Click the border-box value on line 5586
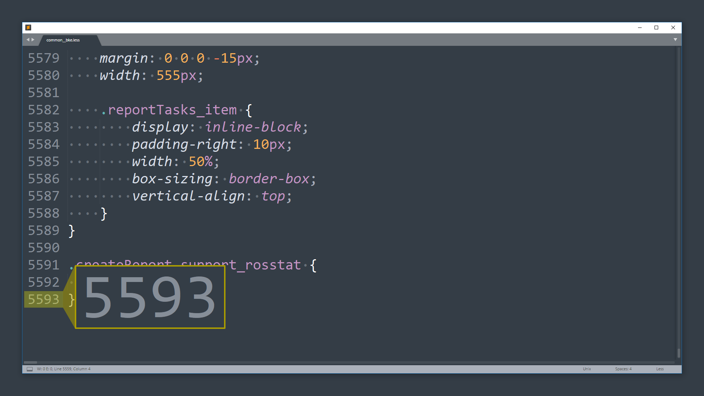This screenshot has height=396, width=704. tap(269, 179)
